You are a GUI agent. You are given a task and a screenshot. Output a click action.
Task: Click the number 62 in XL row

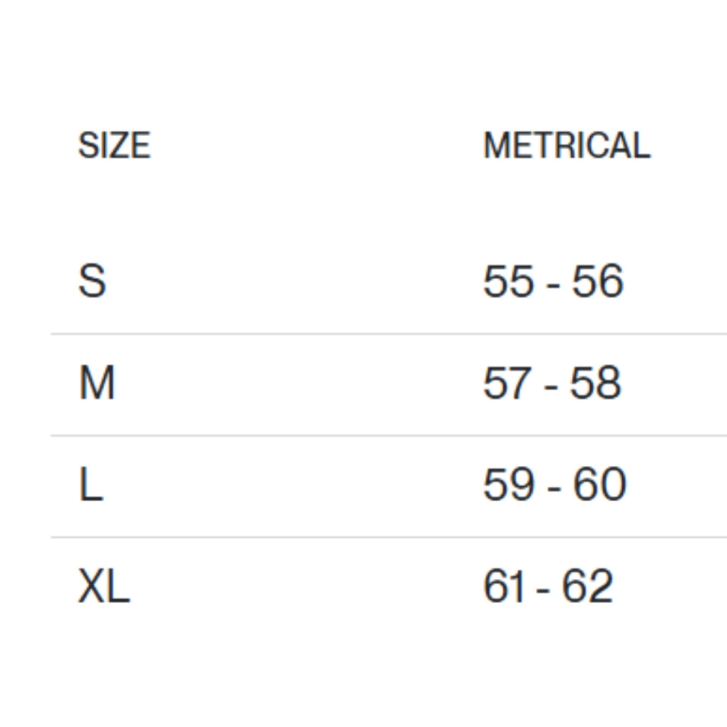click(x=588, y=587)
